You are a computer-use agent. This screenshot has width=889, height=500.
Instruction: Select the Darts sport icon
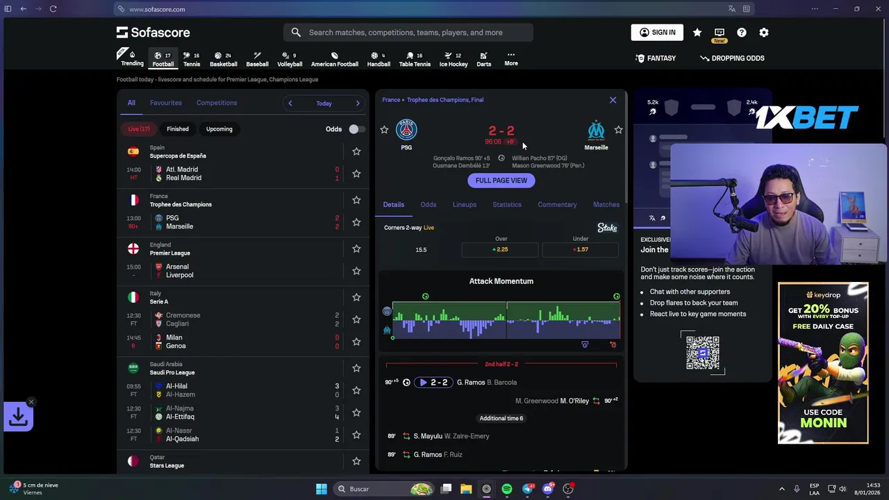coord(483,59)
